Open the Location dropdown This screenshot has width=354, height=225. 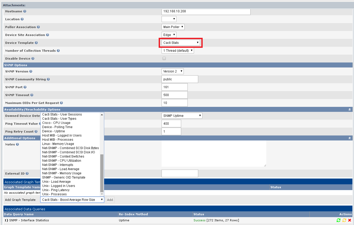pyautogui.click(x=169, y=19)
